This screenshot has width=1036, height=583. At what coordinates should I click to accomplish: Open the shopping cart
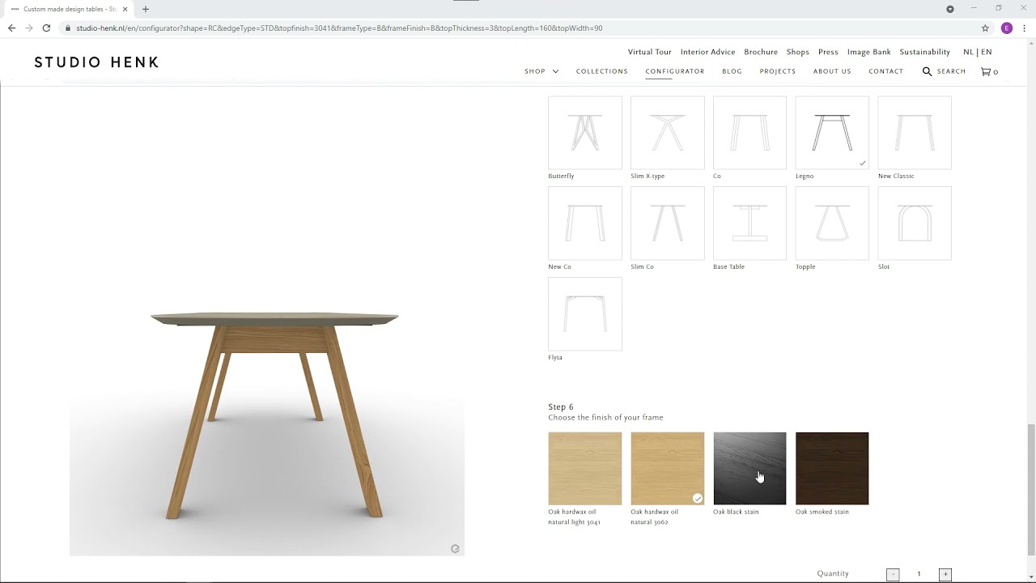click(989, 71)
